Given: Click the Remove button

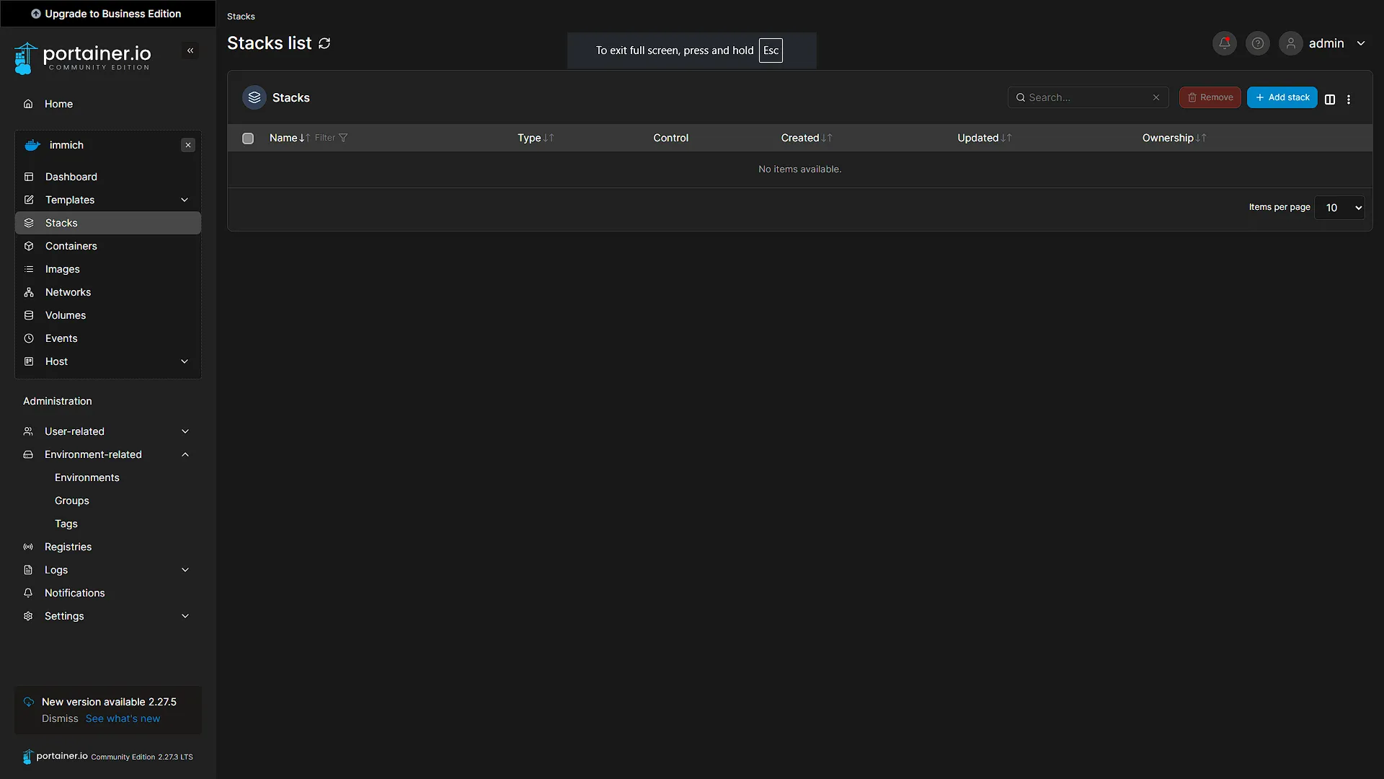Looking at the screenshot, I should click(1210, 97).
